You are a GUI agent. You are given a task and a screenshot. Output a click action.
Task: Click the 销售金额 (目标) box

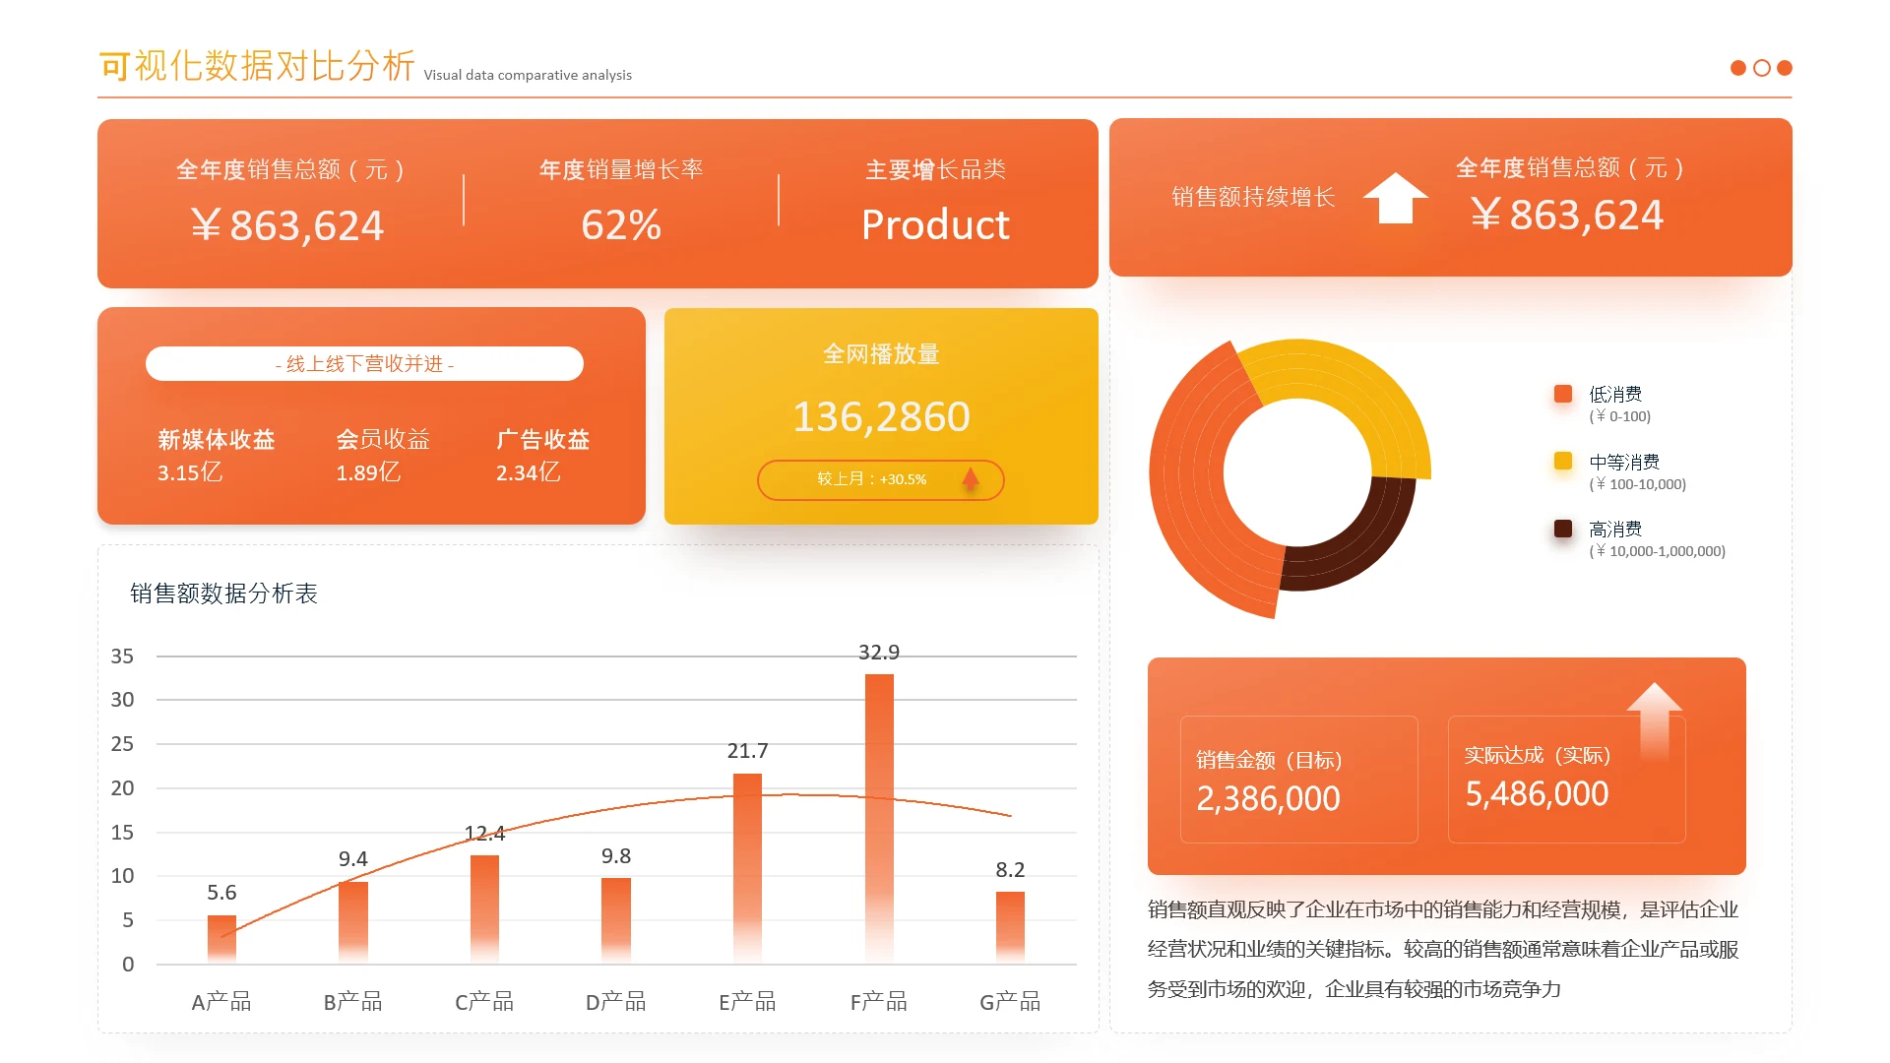pos(1298,780)
